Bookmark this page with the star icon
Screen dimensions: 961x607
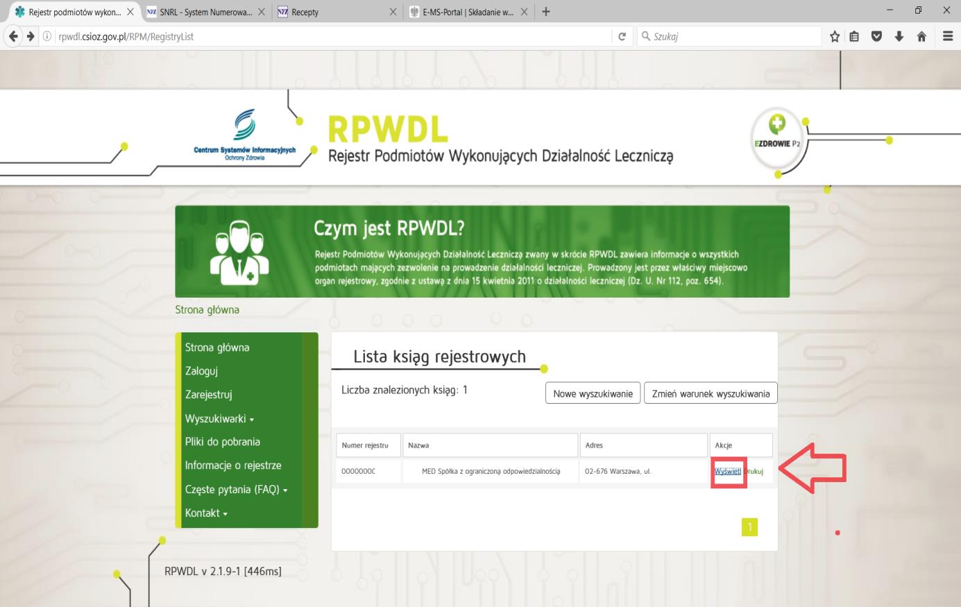(x=835, y=36)
